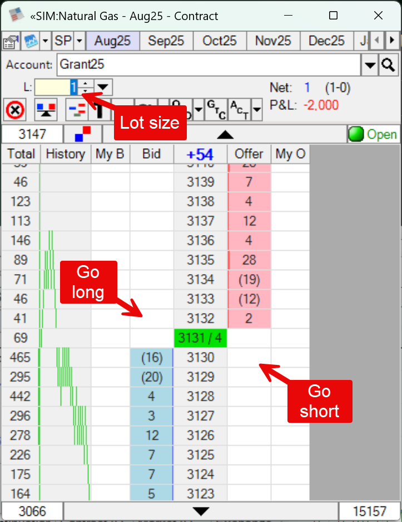Viewport: 402px width, 522px height.
Task: Open the Account dropdown list
Action: 370,65
